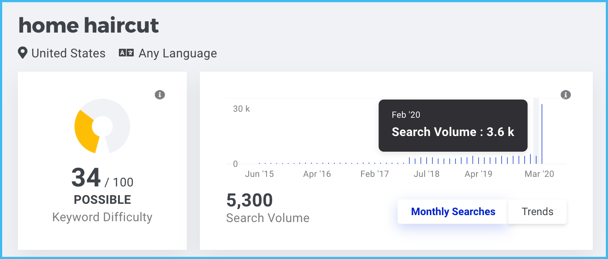Click the 5,300 search volume figure
Image resolution: width=608 pixels, height=259 pixels.
(250, 200)
